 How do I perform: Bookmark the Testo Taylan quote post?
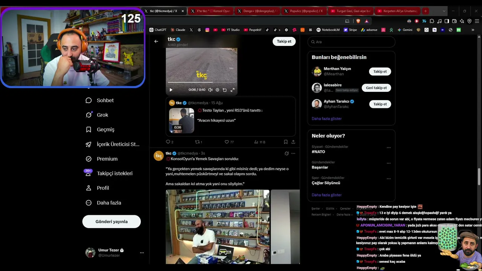click(x=286, y=142)
